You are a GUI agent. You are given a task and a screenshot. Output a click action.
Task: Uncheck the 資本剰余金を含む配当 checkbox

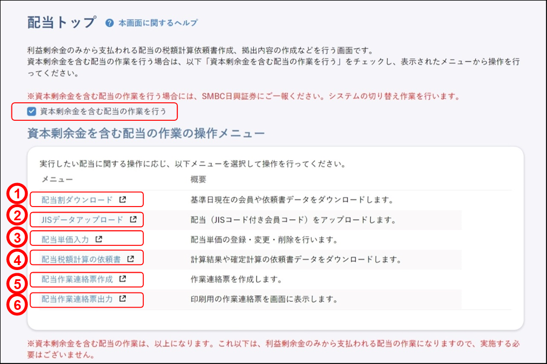click(32, 111)
